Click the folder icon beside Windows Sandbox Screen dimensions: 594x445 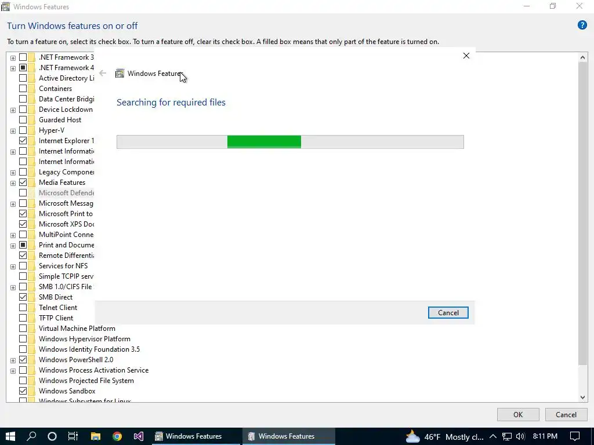point(31,391)
